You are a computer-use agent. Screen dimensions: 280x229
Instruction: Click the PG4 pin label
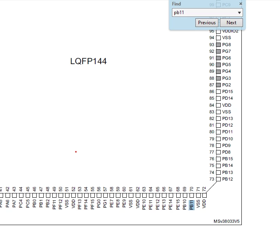227,72
